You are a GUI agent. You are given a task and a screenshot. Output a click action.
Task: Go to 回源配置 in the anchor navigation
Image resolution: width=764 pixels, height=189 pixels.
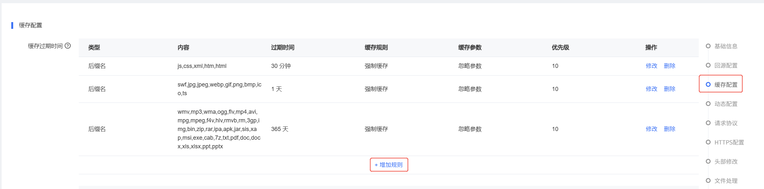click(726, 65)
